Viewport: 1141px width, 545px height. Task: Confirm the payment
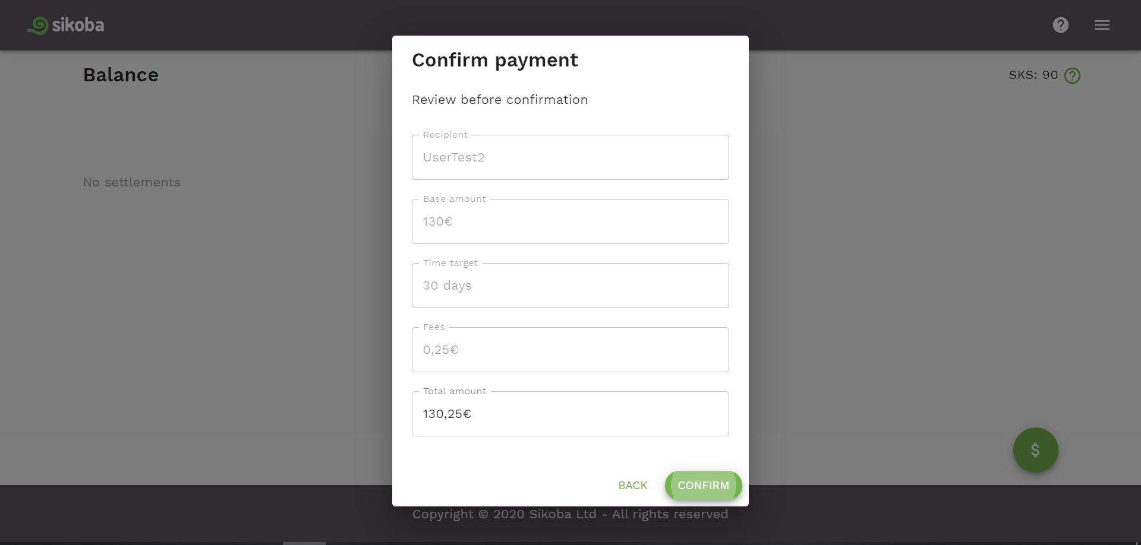click(704, 486)
